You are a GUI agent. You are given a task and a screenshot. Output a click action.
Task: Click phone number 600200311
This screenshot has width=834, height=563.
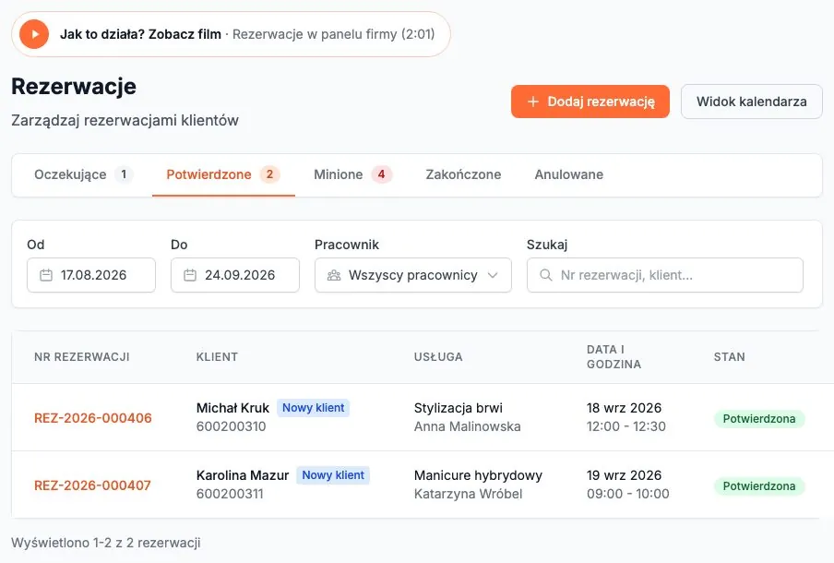230,494
